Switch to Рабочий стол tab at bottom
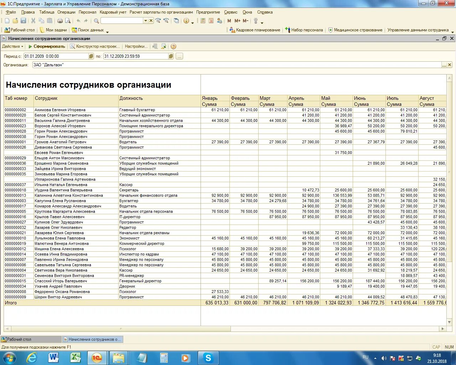The image size is (456, 365). (x=31, y=339)
